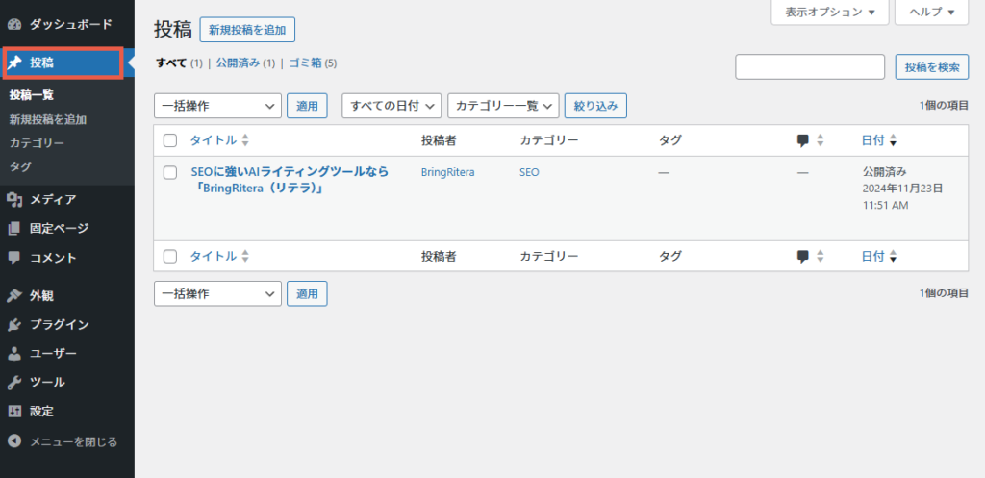Collapse menu with メニューを閉じる arrow icon

point(15,441)
